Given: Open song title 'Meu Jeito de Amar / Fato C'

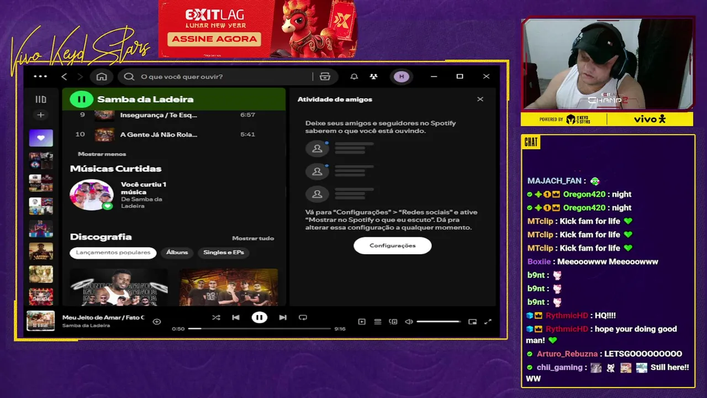Looking at the screenshot, I should click(x=103, y=317).
